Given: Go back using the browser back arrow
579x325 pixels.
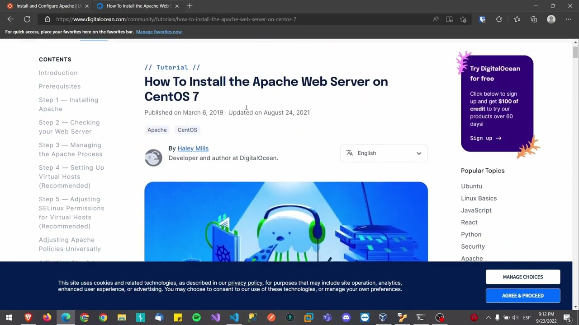Looking at the screenshot, I should point(10,19).
